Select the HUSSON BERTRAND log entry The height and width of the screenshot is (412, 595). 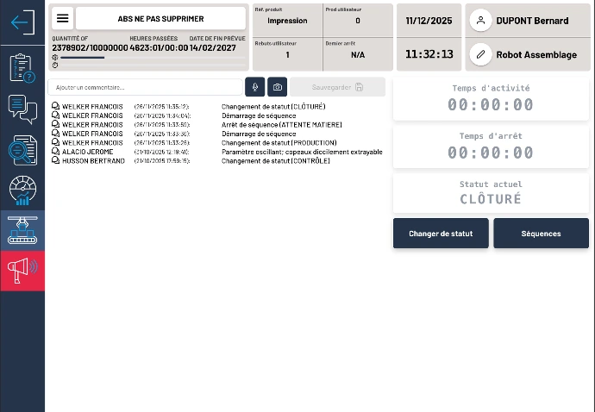tap(93, 161)
